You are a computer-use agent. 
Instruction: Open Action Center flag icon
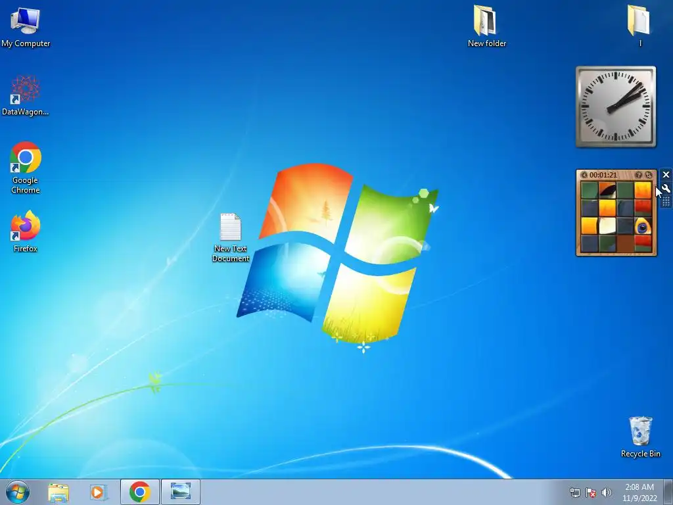[x=591, y=493]
